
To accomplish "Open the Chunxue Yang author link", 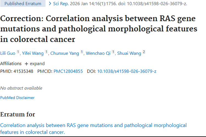I will [65, 53].
